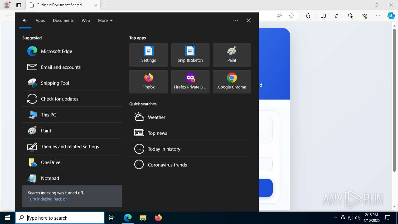
Task: Toggle Edge Read aloud button
Action: (x=279, y=16)
